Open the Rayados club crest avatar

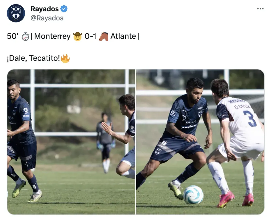click(16, 13)
